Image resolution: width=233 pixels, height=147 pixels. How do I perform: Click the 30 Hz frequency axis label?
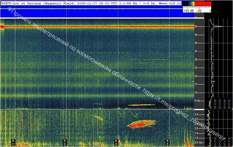[x=196, y=60]
